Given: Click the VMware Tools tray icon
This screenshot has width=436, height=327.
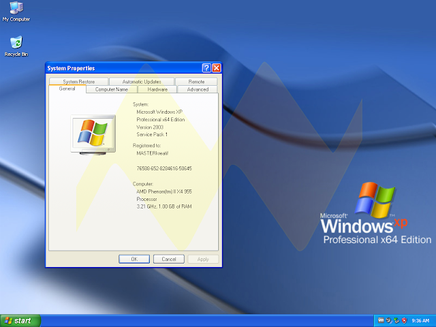Looking at the screenshot, I should pos(381,320).
